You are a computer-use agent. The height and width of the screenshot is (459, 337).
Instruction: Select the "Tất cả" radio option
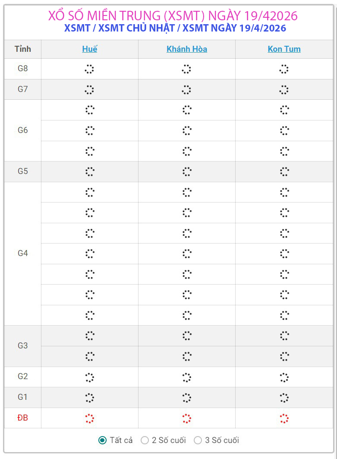(102, 440)
